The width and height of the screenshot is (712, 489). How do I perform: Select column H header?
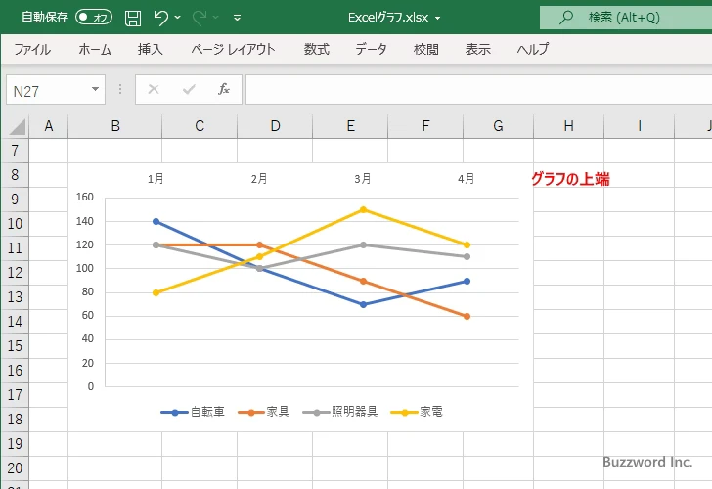coord(568,126)
